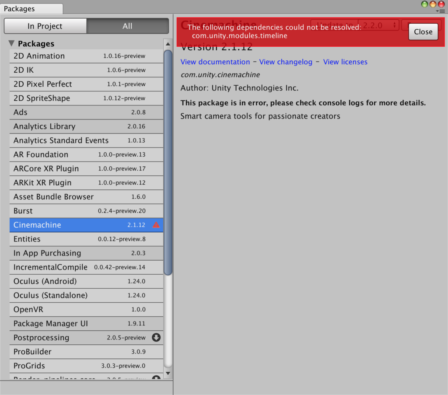Switch to the All packages filter

tap(127, 26)
